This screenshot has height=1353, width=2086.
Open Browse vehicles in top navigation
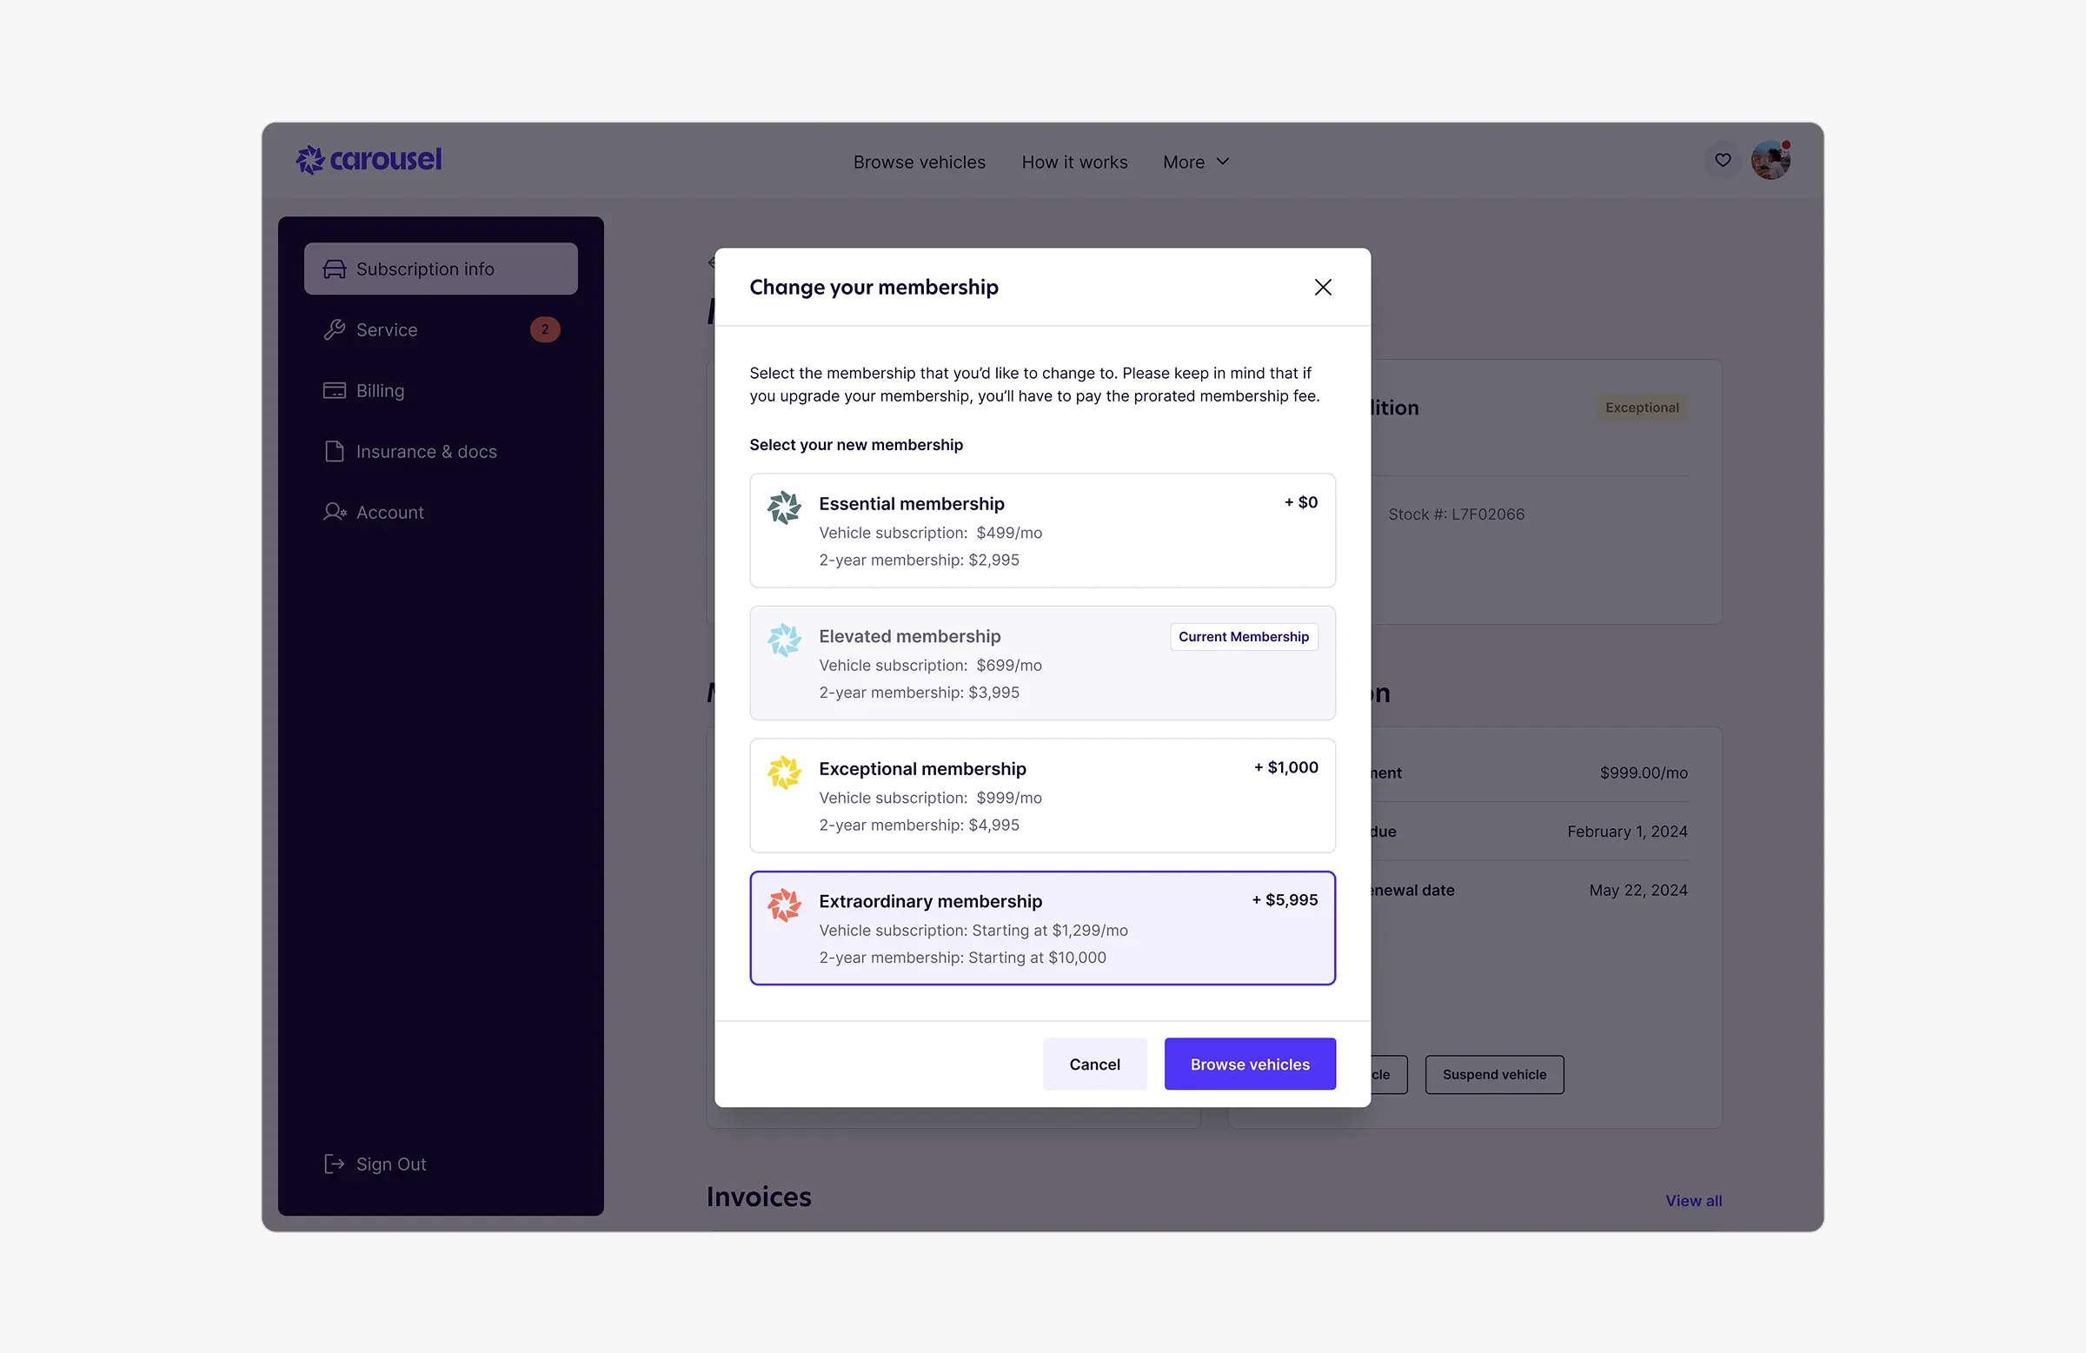coord(919,162)
